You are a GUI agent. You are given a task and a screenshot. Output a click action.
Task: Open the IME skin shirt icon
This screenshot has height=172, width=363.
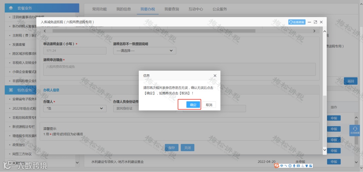pyautogui.click(x=307, y=166)
